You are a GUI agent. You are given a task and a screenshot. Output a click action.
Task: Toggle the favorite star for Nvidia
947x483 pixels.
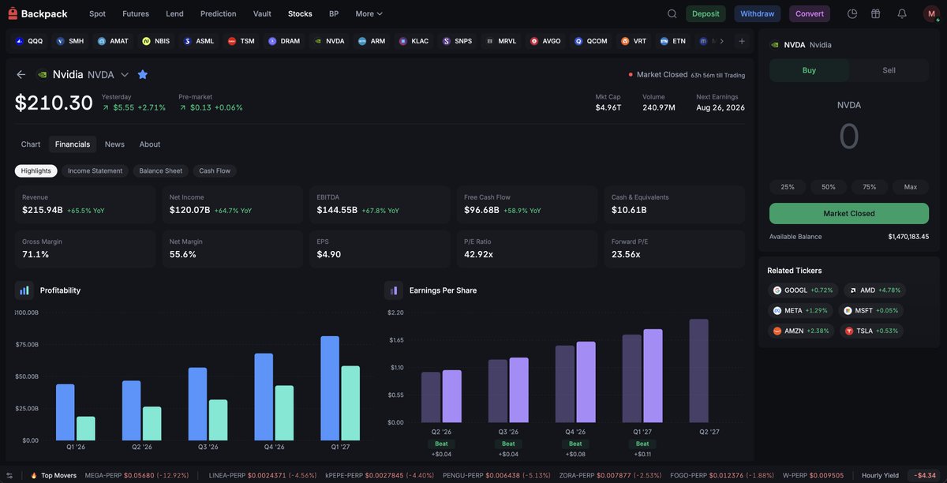coord(143,74)
